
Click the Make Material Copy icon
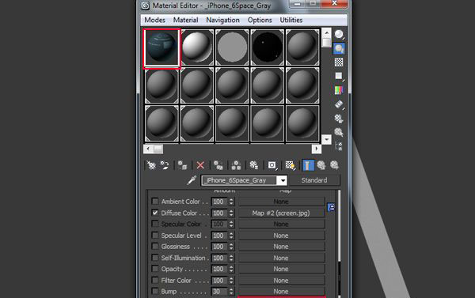tap(218, 165)
